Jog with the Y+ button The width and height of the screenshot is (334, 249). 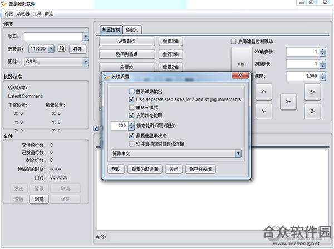[x=264, y=92]
